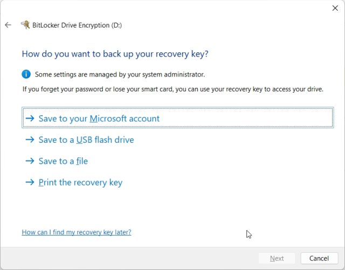
Task: Click the arrow beside Save to a file
Action: point(30,161)
